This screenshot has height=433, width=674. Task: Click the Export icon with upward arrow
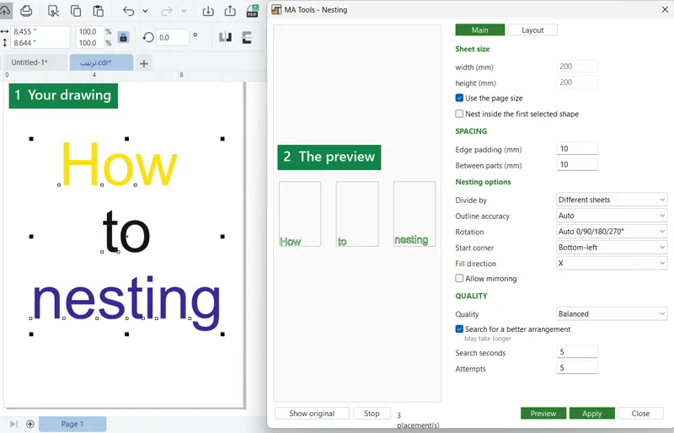coord(230,11)
